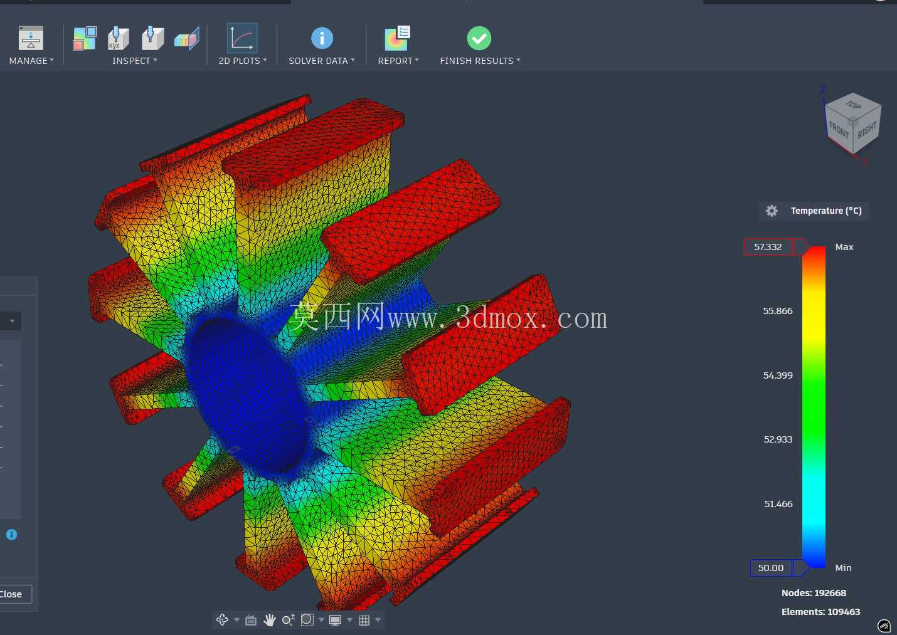Open the 2D Plots chart icon

point(242,38)
